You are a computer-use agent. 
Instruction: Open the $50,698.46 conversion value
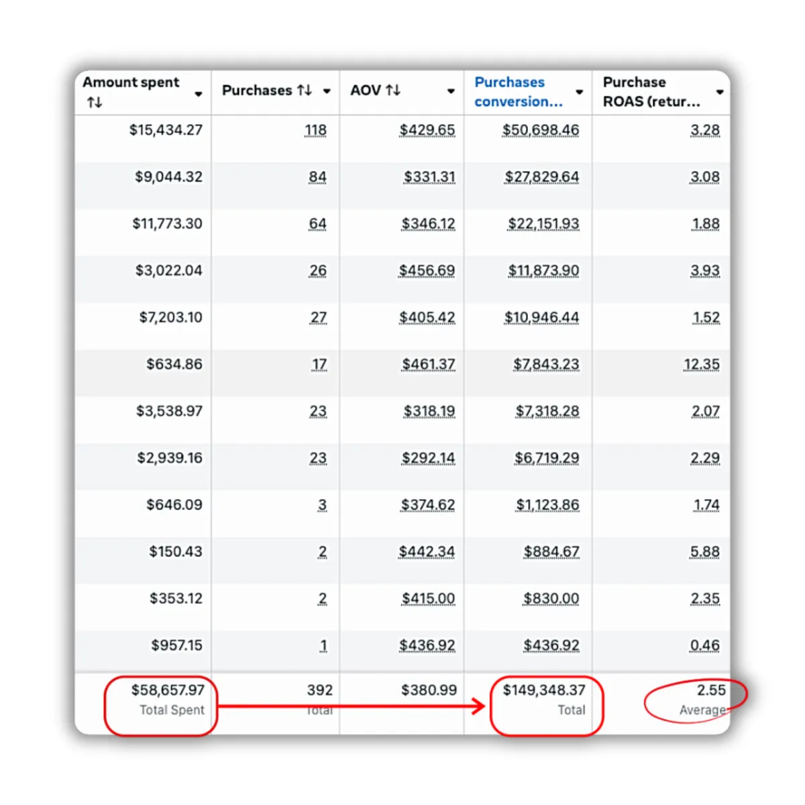tap(541, 130)
